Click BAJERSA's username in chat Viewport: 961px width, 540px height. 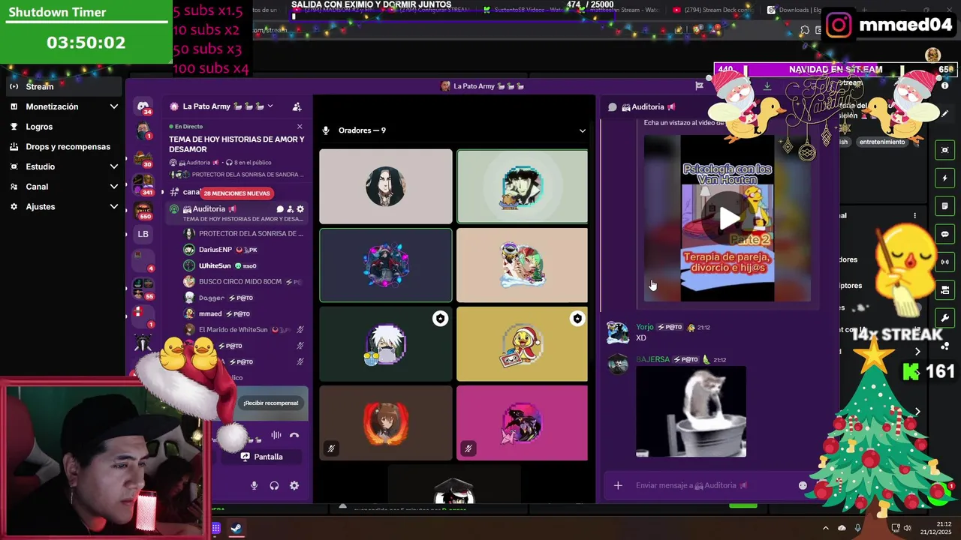[x=652, y=359]
